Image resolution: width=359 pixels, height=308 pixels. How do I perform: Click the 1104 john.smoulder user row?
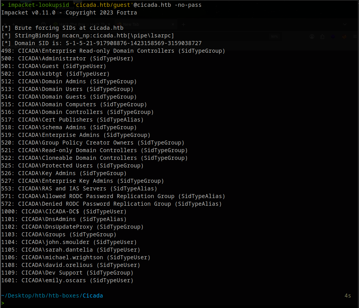coord(69,242)
